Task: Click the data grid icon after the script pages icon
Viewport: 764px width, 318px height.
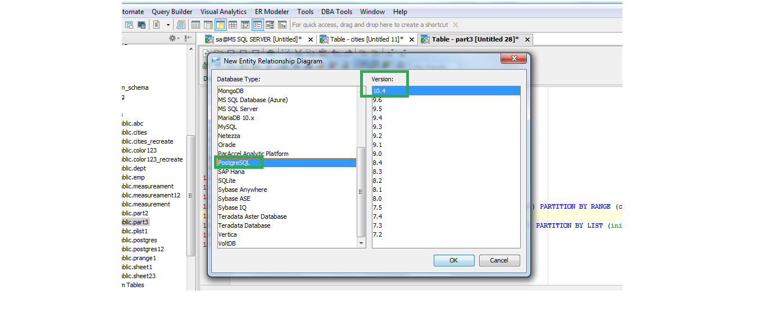Action: click(196, 25)
